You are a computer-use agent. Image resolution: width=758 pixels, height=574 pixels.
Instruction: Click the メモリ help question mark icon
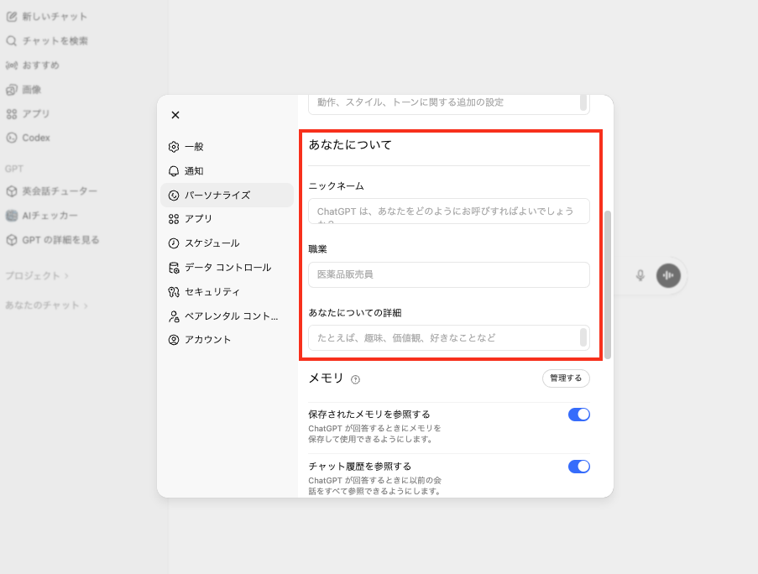(x=356, y=379)
